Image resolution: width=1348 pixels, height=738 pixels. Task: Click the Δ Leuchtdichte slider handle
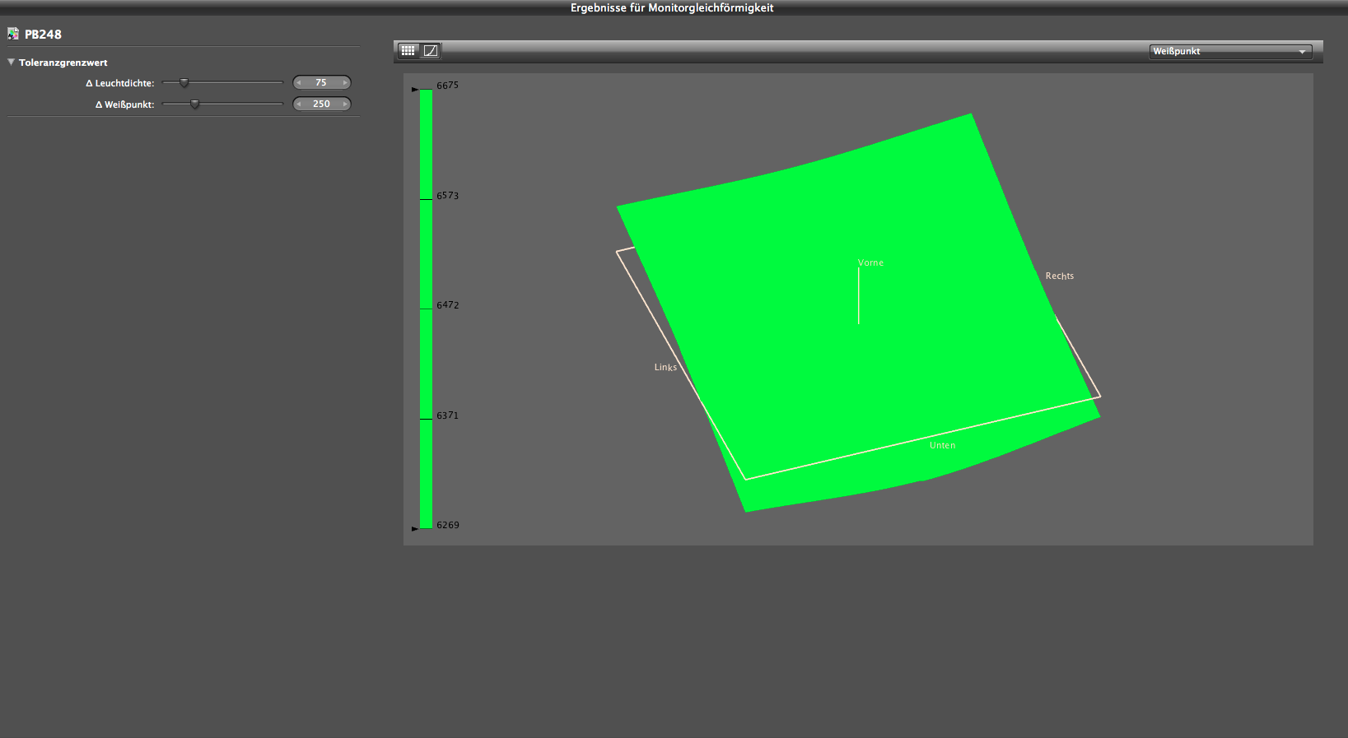(x=184, y=83)
